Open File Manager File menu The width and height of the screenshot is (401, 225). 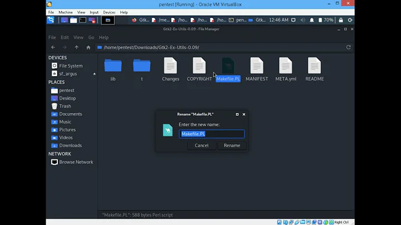point(52,37)
